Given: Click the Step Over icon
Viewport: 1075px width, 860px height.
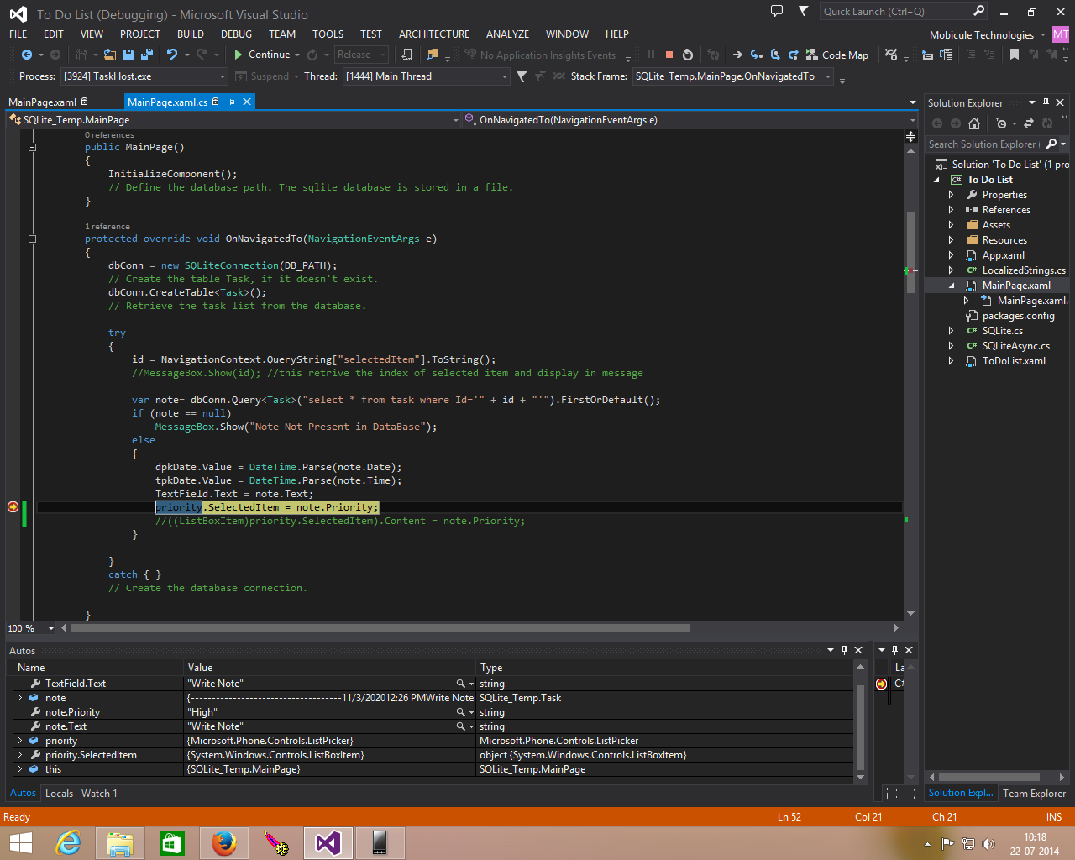Looking at the screenshot, I should pos(775,55).
